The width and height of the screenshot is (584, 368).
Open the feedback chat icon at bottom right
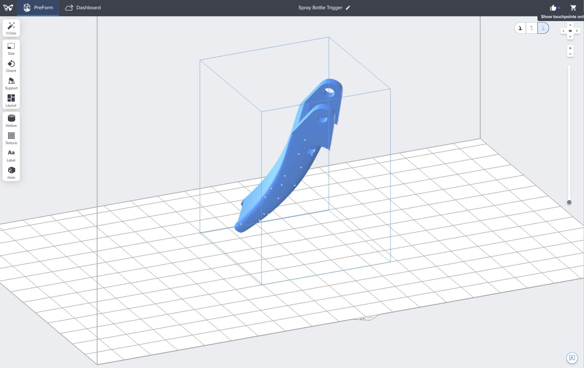click(572, 358)
